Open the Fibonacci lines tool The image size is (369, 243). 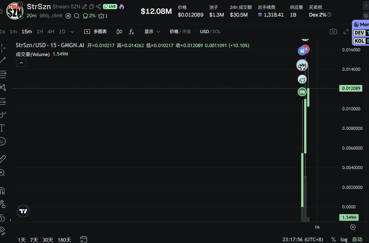pyautogui.click(x=2, y=74)
